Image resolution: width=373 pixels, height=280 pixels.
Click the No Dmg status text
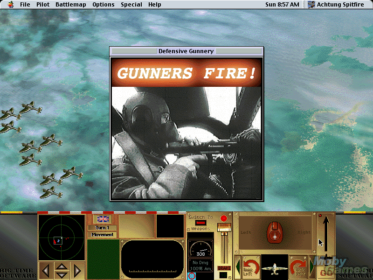(x=200, y=262)
